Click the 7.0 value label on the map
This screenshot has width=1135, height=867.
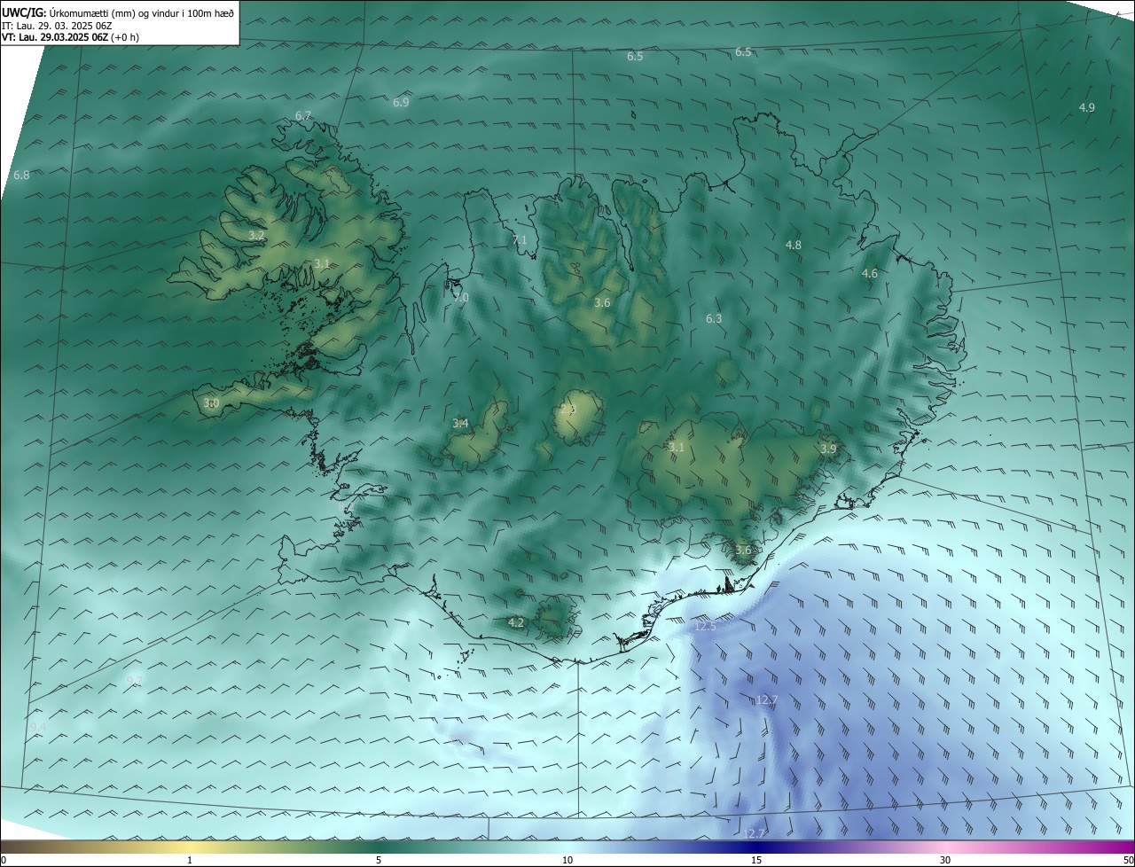tap(461, 298)
